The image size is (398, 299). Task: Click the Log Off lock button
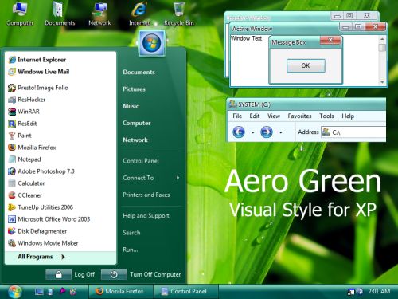tap(58, 274)
